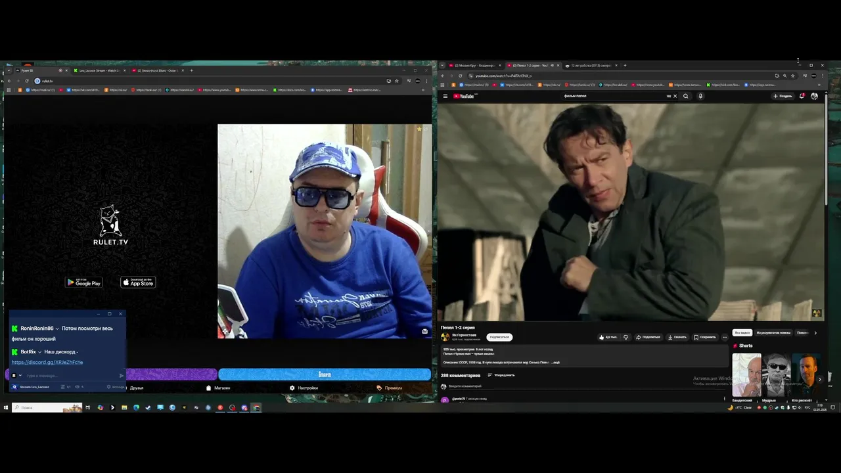Image resolution: width=841 pixels, height=473 pixels.
Task: Select the 'Из результатов поиска' chip
Action: 773,332
